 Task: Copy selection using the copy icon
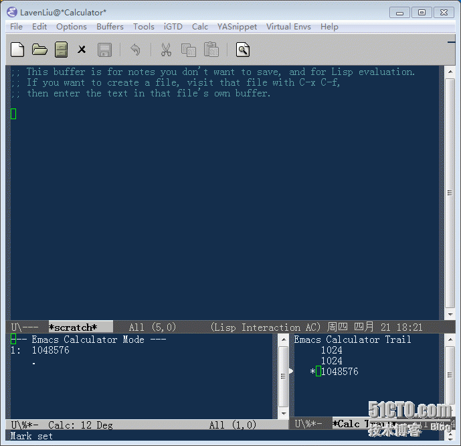click(189, 50)
